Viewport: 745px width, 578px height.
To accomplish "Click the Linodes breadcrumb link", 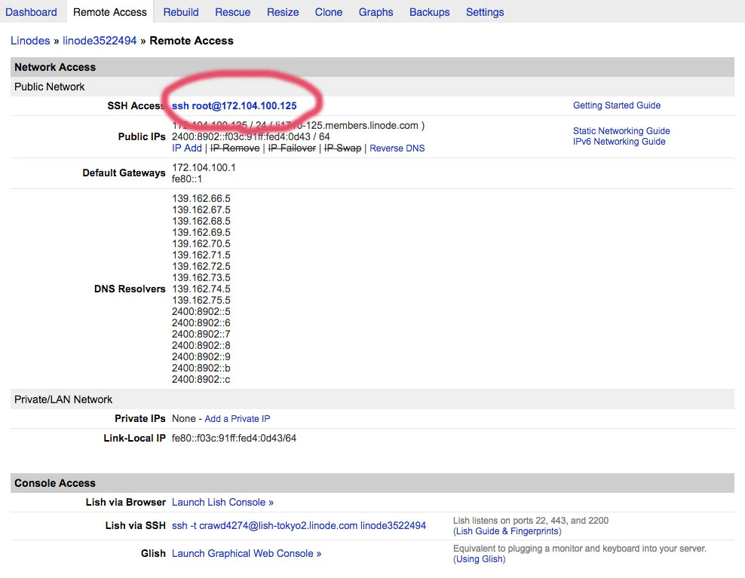I will 30,41.
